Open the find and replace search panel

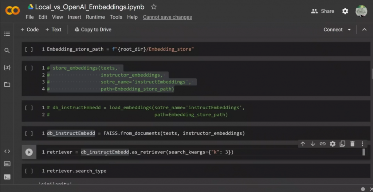pyautogui.click(x=7, y=51)
